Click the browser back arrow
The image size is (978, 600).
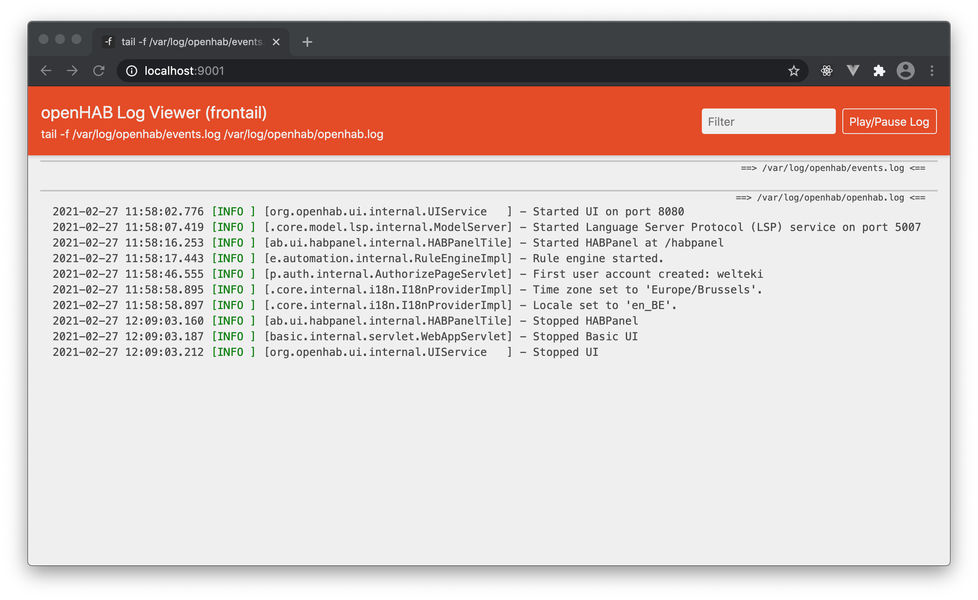pos(46,71)
